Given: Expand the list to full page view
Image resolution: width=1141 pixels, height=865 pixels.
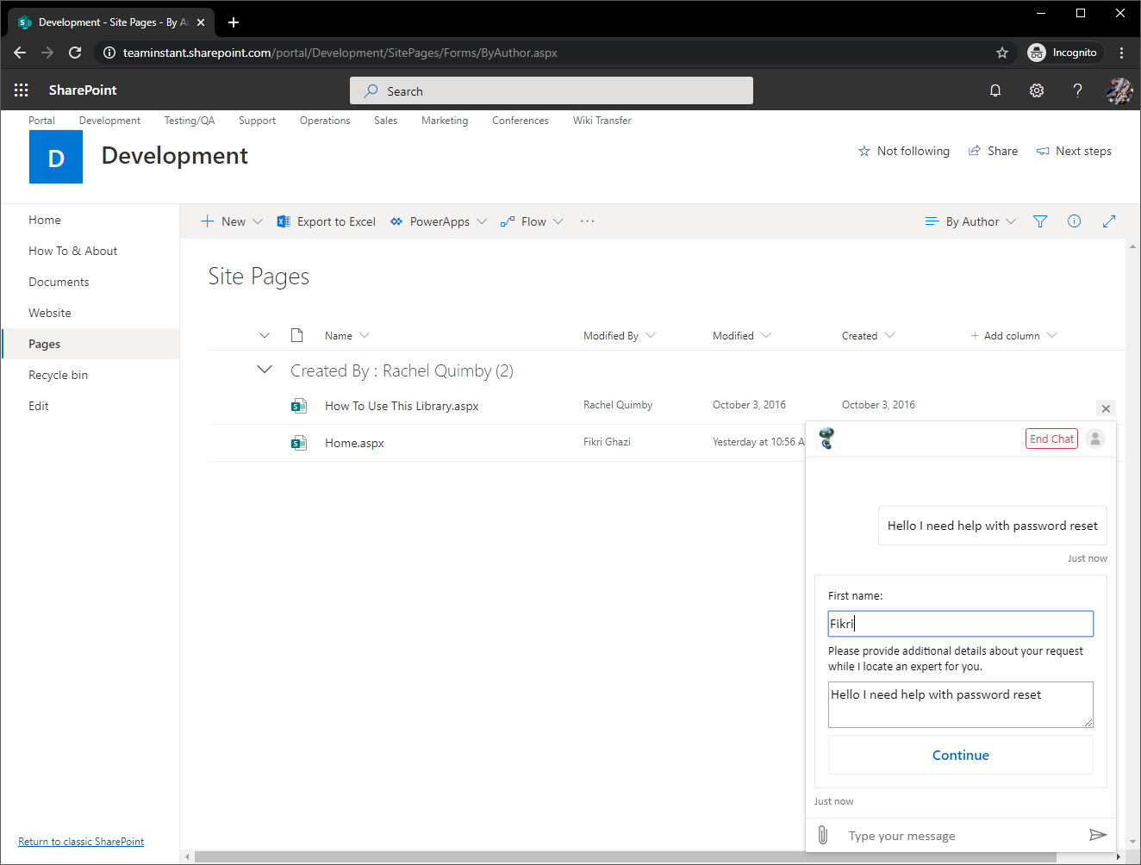Looking at the screenshot, I should pyautogui.click(x=1109, y=221).
